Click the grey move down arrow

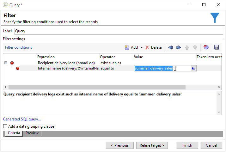[195, 47]
